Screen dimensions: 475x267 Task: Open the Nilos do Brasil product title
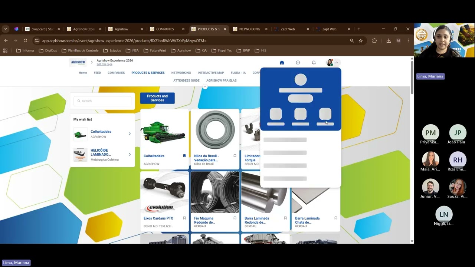point(206,158)
